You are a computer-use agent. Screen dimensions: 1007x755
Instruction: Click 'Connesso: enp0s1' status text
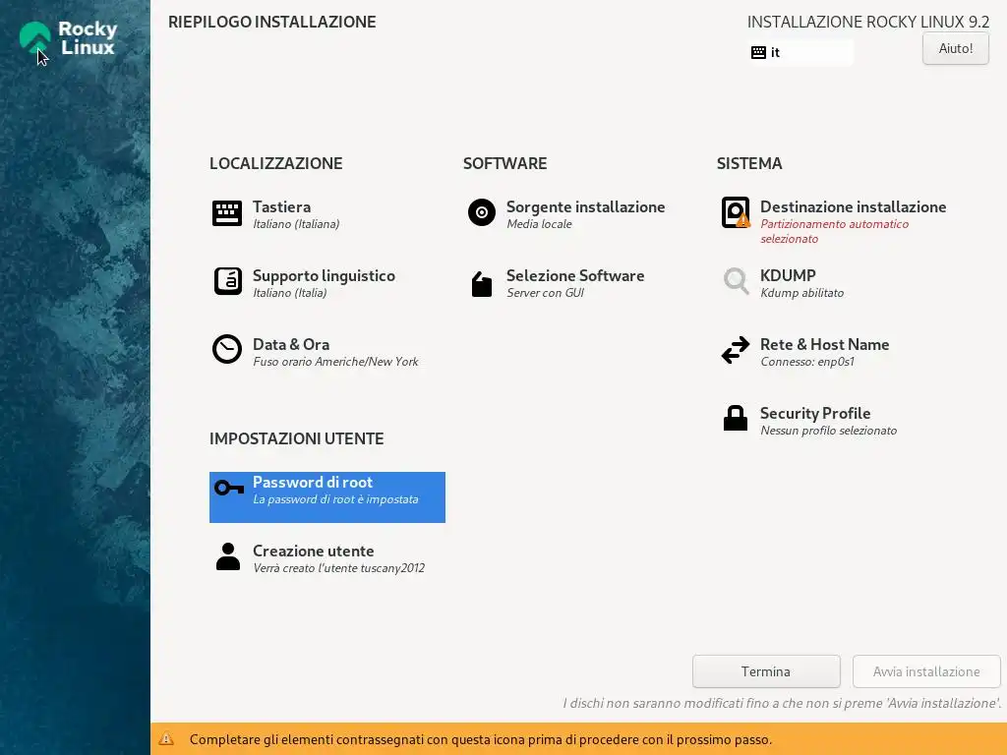click(807, 362)
